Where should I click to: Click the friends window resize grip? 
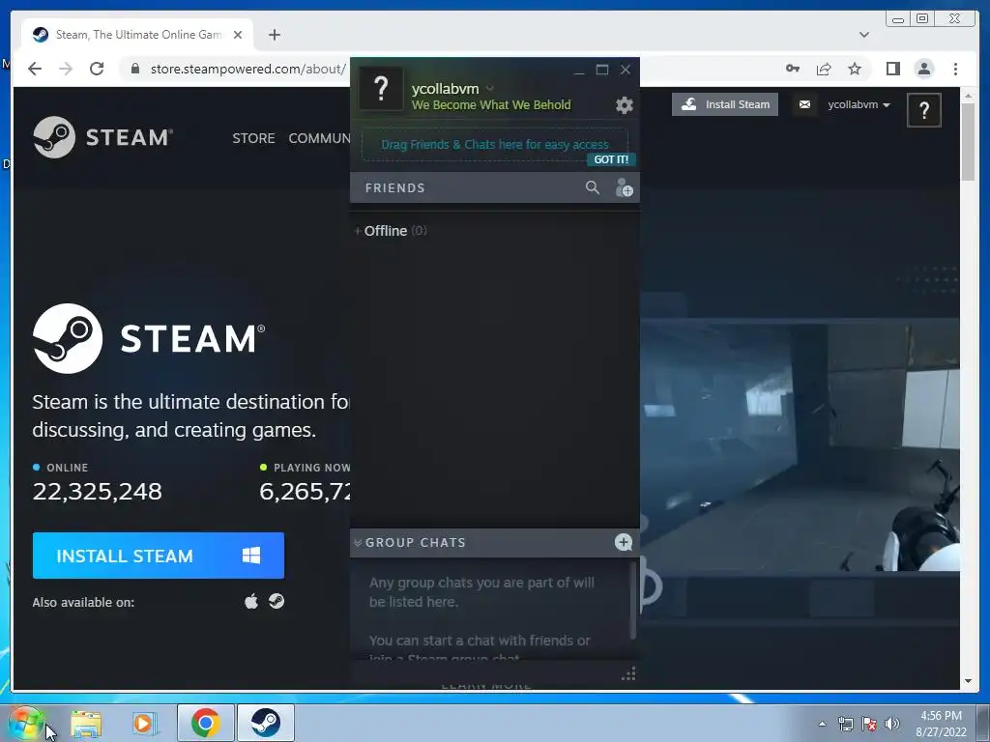coord(628,673)
